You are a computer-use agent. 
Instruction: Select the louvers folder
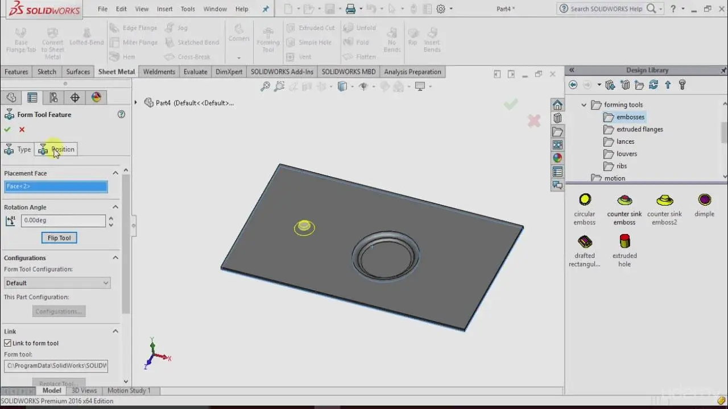(x=621, y=154)
